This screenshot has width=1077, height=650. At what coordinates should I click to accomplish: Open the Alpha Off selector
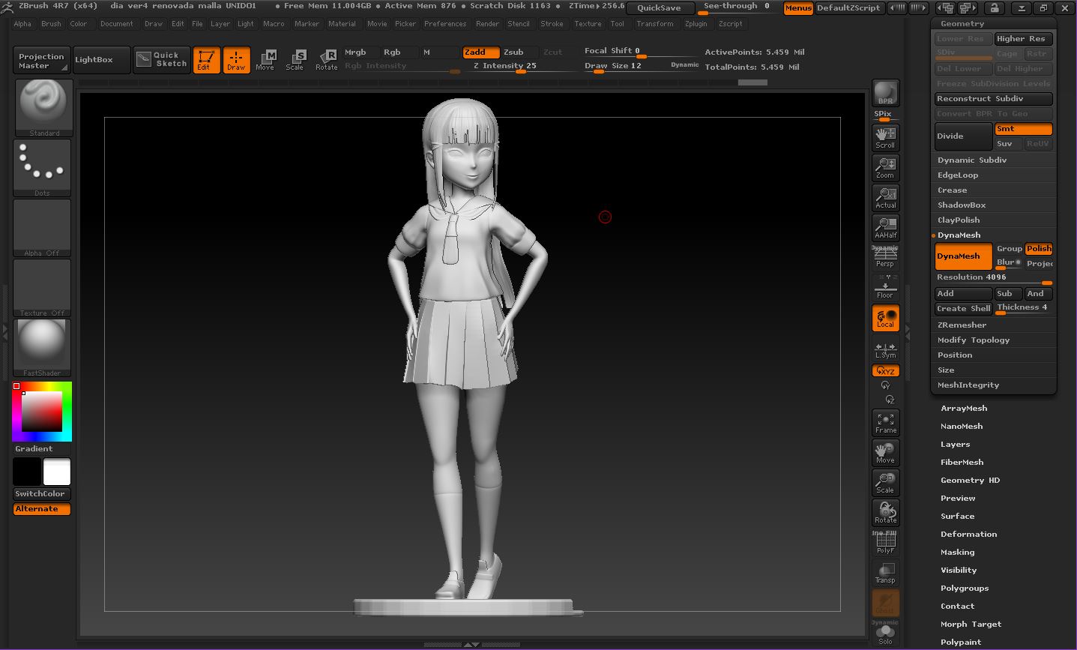point(42,228)
